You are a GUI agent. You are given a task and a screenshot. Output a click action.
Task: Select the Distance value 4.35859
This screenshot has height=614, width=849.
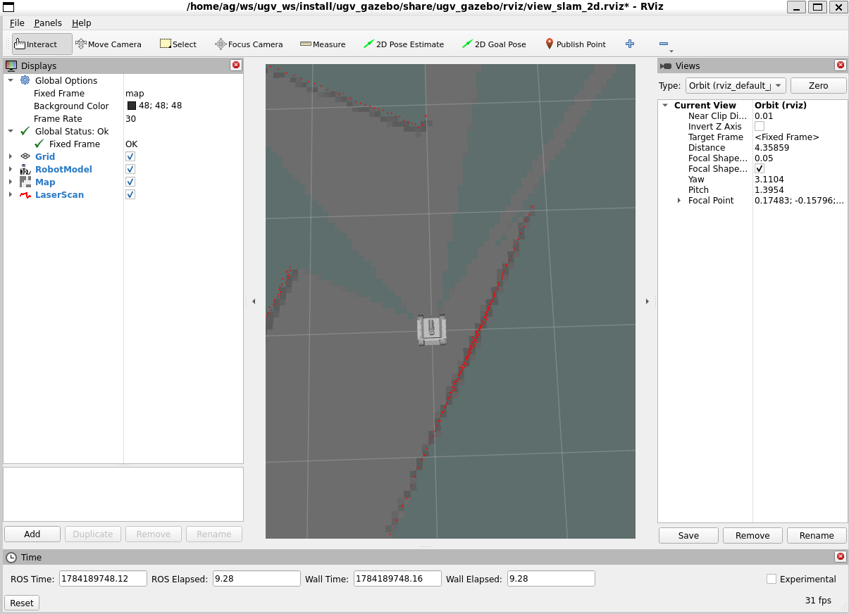[x=771, y=147]
